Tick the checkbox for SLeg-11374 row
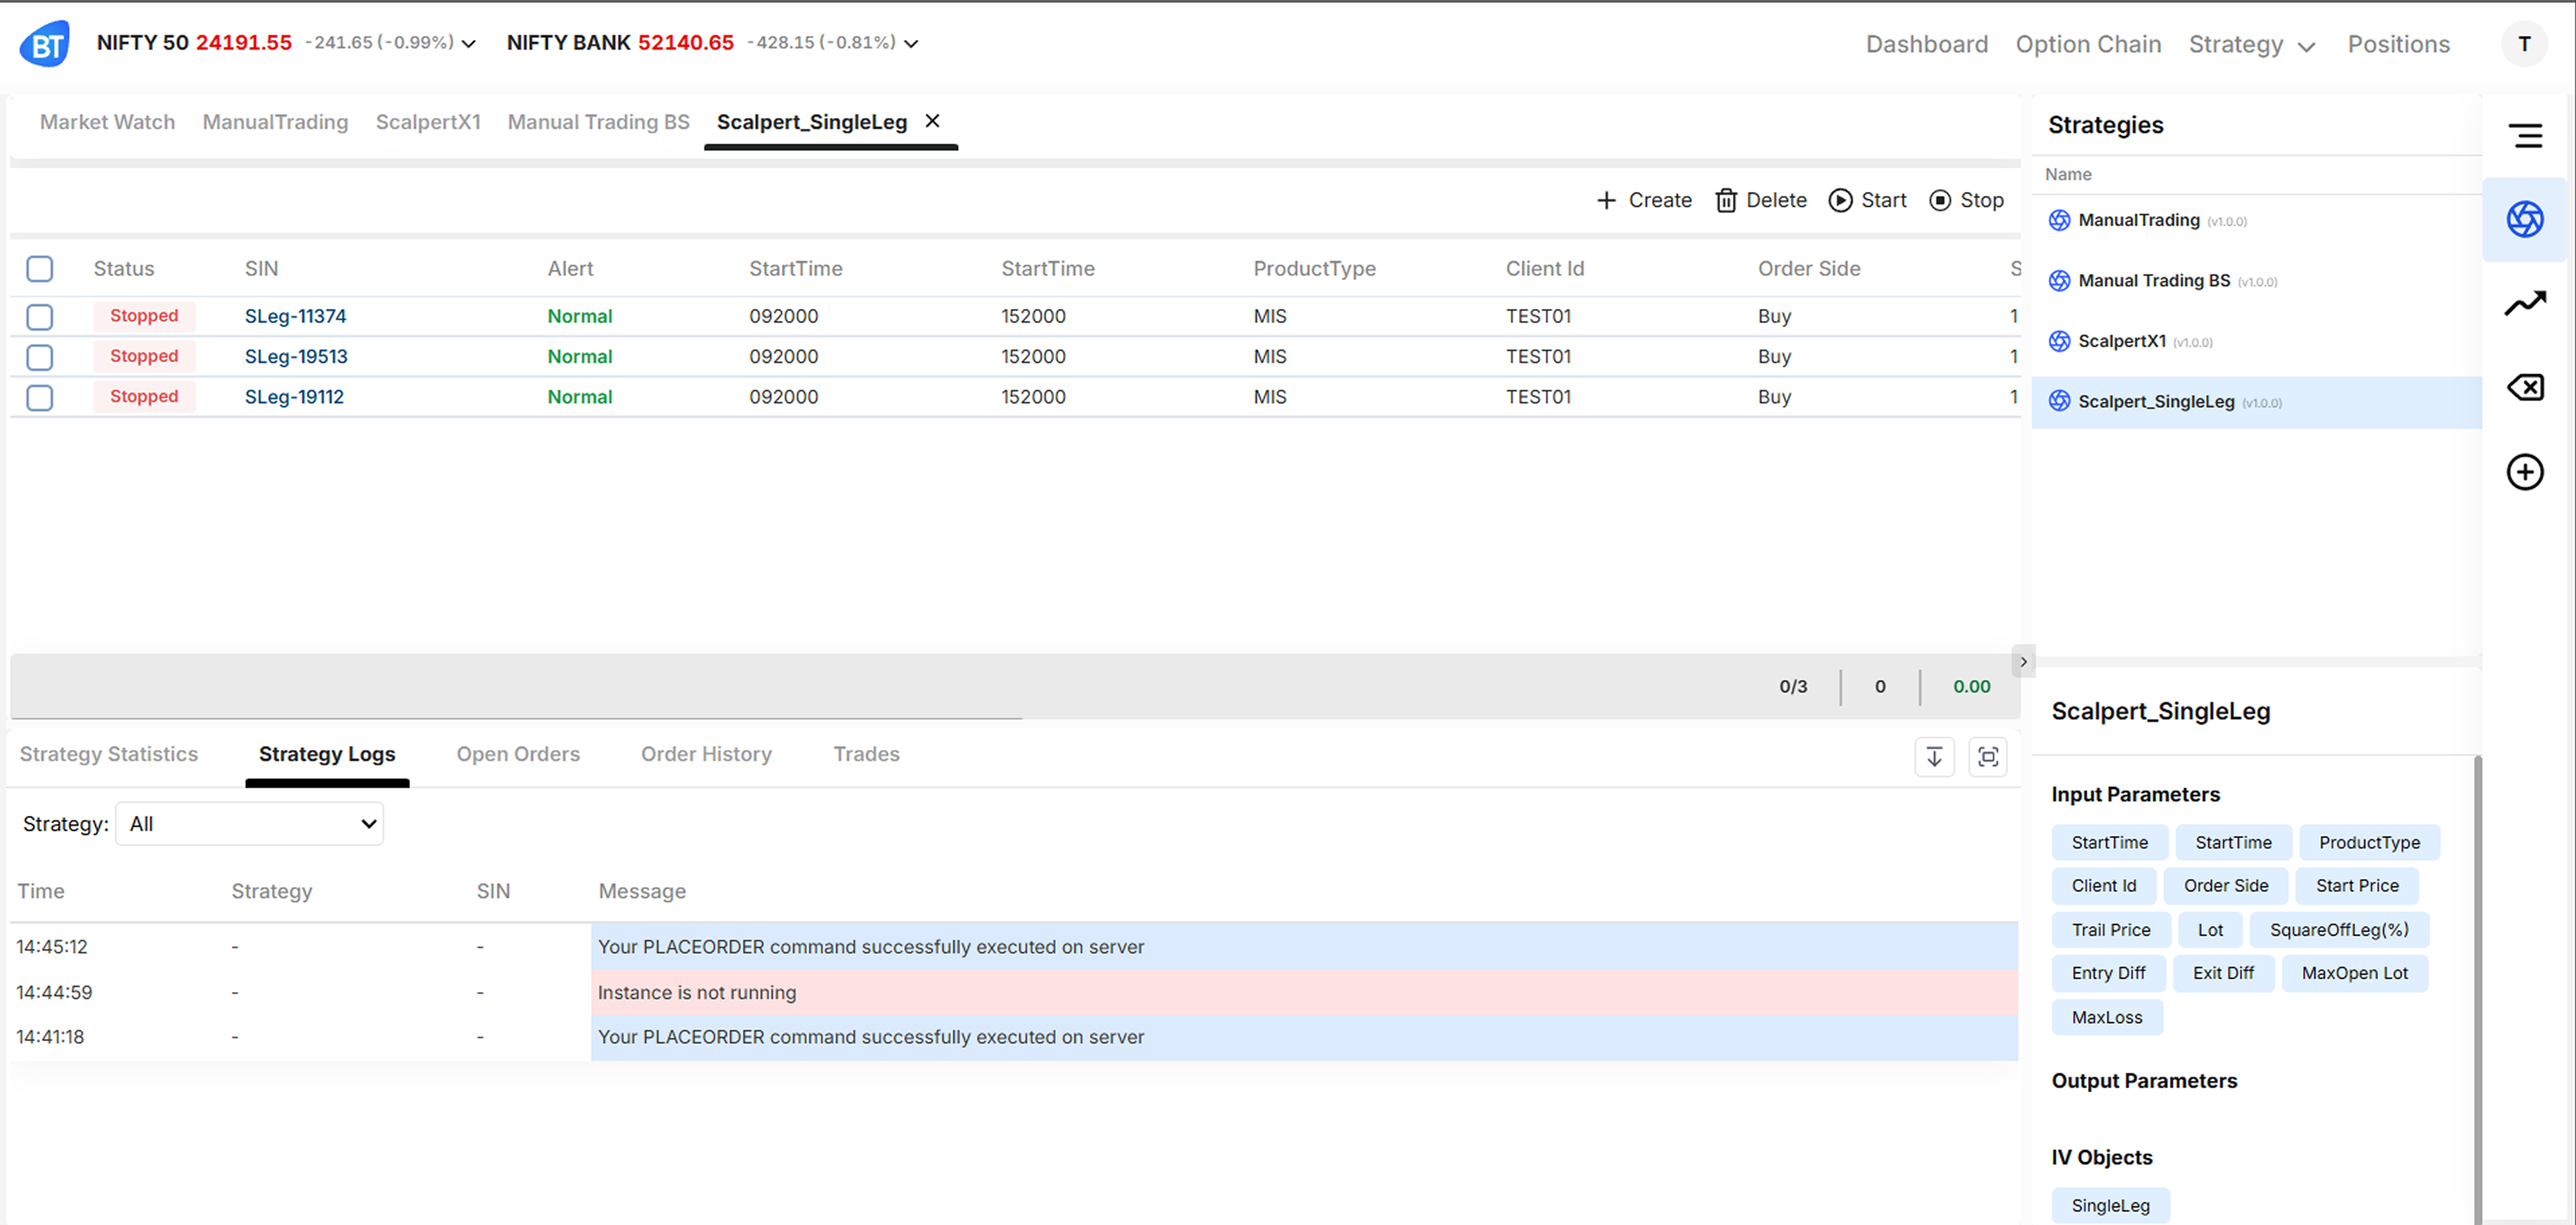The image size is (2576, 1225). coord(40,317)
